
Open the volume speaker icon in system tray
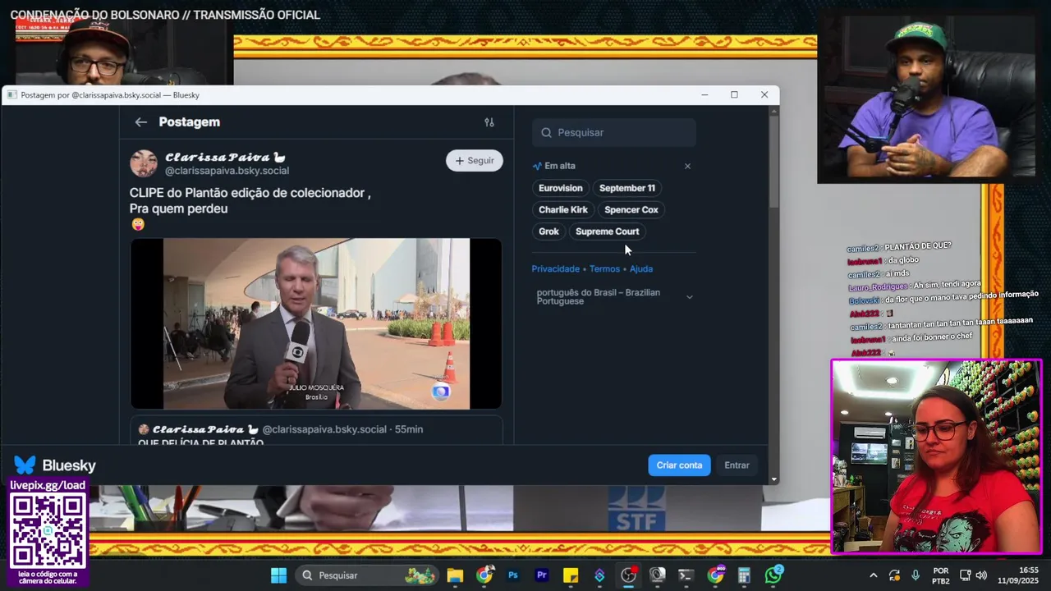click(981, 575)
